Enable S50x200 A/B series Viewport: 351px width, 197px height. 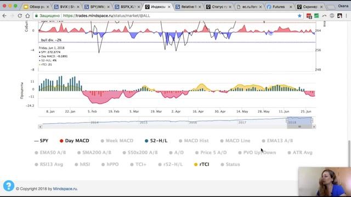point(140,153)
